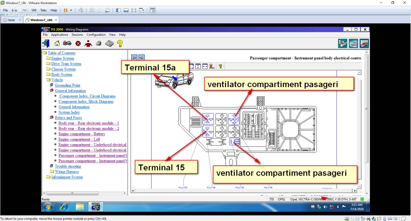411x221 pixels.
Task: Click the K4_X129 connector label
Action: pyautogui.click(x=240, y=187)
